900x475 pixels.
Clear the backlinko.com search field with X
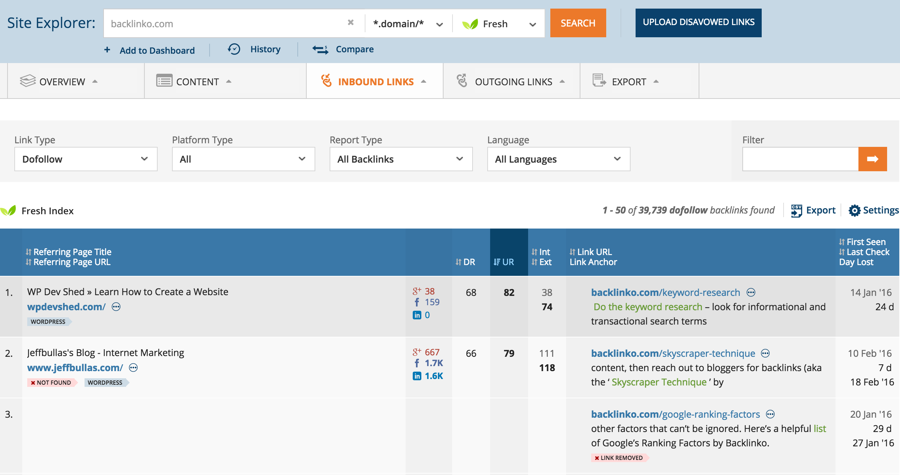coord(351,23)
